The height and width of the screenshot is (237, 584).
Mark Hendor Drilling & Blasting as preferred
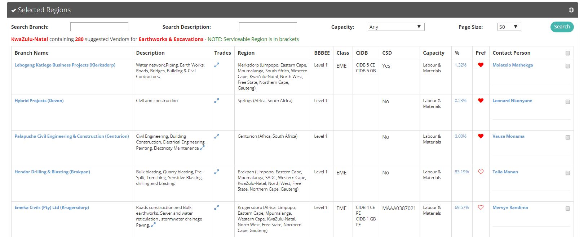[x=481, y=172]
